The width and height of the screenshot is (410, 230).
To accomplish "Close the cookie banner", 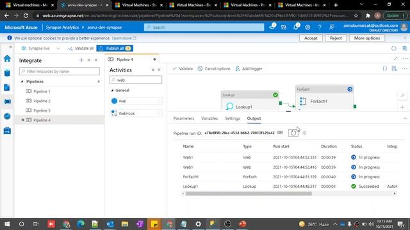I will point(405,38).
